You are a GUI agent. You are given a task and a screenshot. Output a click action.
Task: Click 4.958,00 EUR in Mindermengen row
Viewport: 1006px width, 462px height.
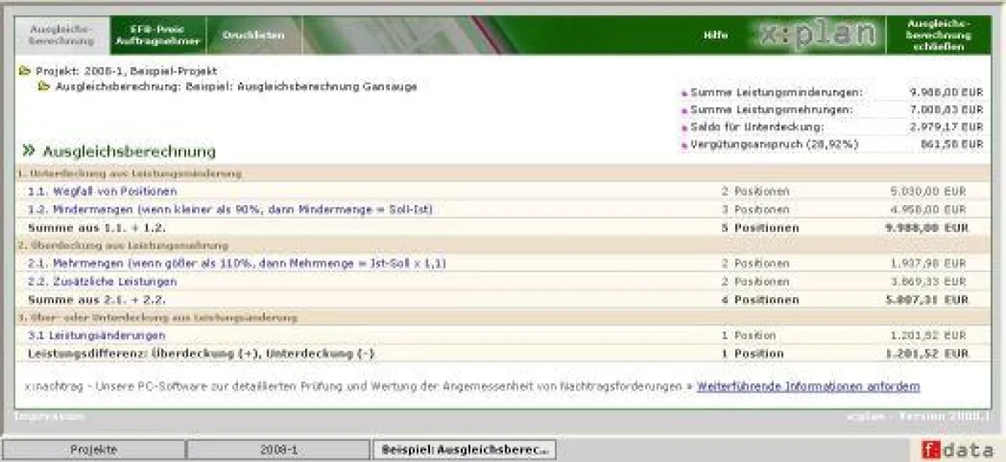pos(928,209)
